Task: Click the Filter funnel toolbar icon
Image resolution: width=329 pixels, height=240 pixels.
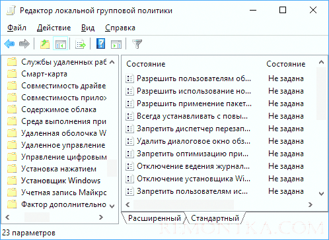Action: (137, 44)
